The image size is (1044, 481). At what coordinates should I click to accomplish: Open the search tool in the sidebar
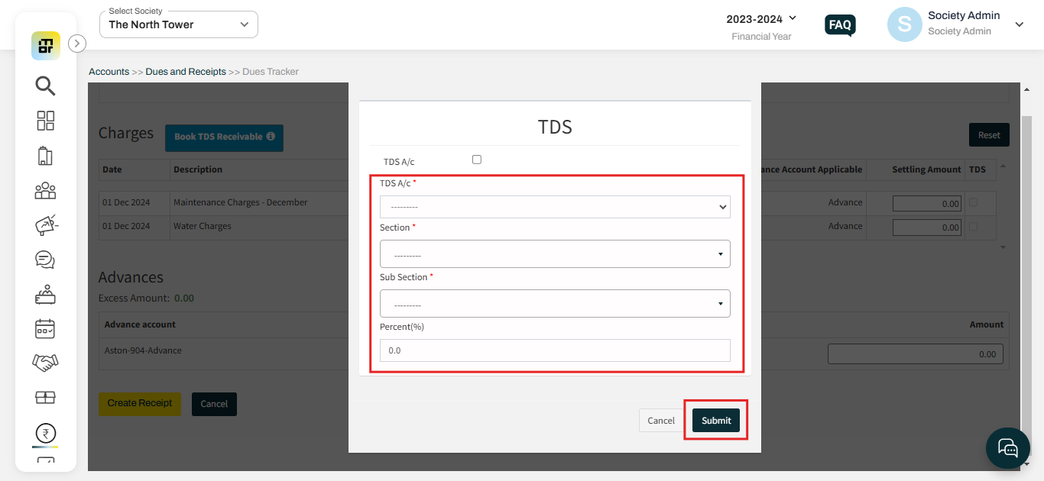[45, 86]
